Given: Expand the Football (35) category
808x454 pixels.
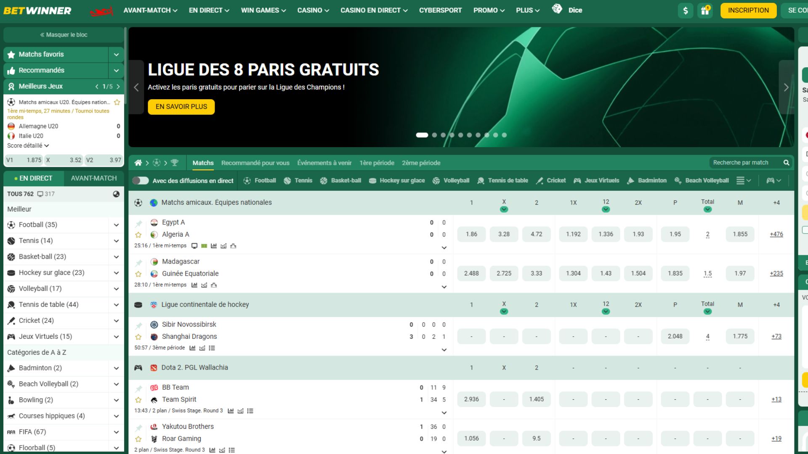Looking at the screenshot, I should pos(116,225).
